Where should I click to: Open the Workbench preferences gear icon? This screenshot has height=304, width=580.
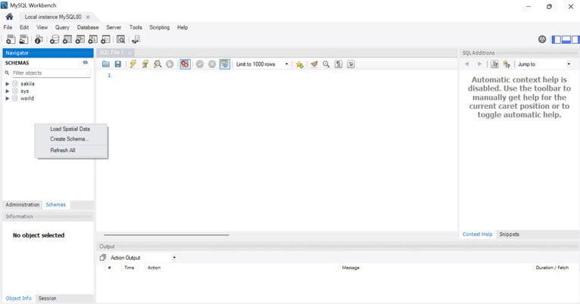coord(542,39)
